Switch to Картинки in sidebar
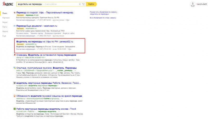The height and width of the screenshot is (119, 208). [6, 18]
